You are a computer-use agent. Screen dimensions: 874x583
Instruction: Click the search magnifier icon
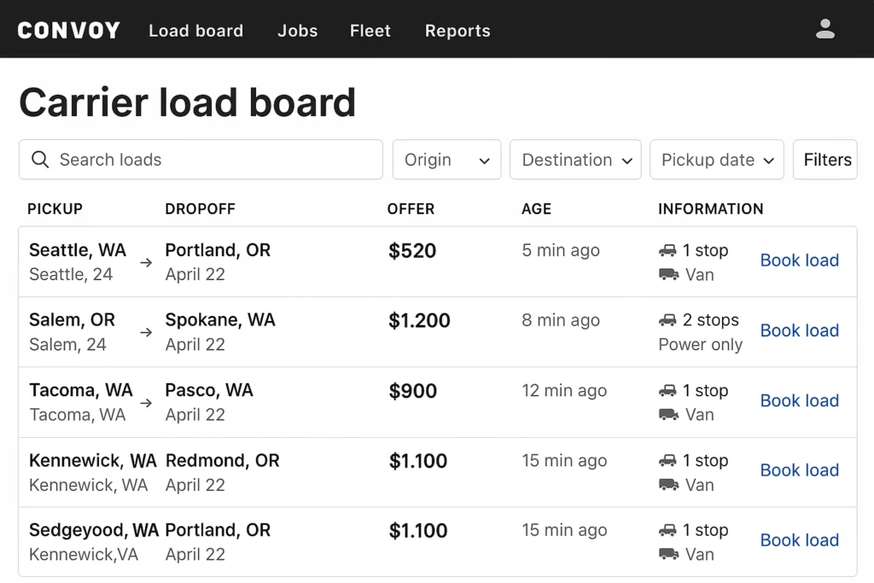click(40, 160)
